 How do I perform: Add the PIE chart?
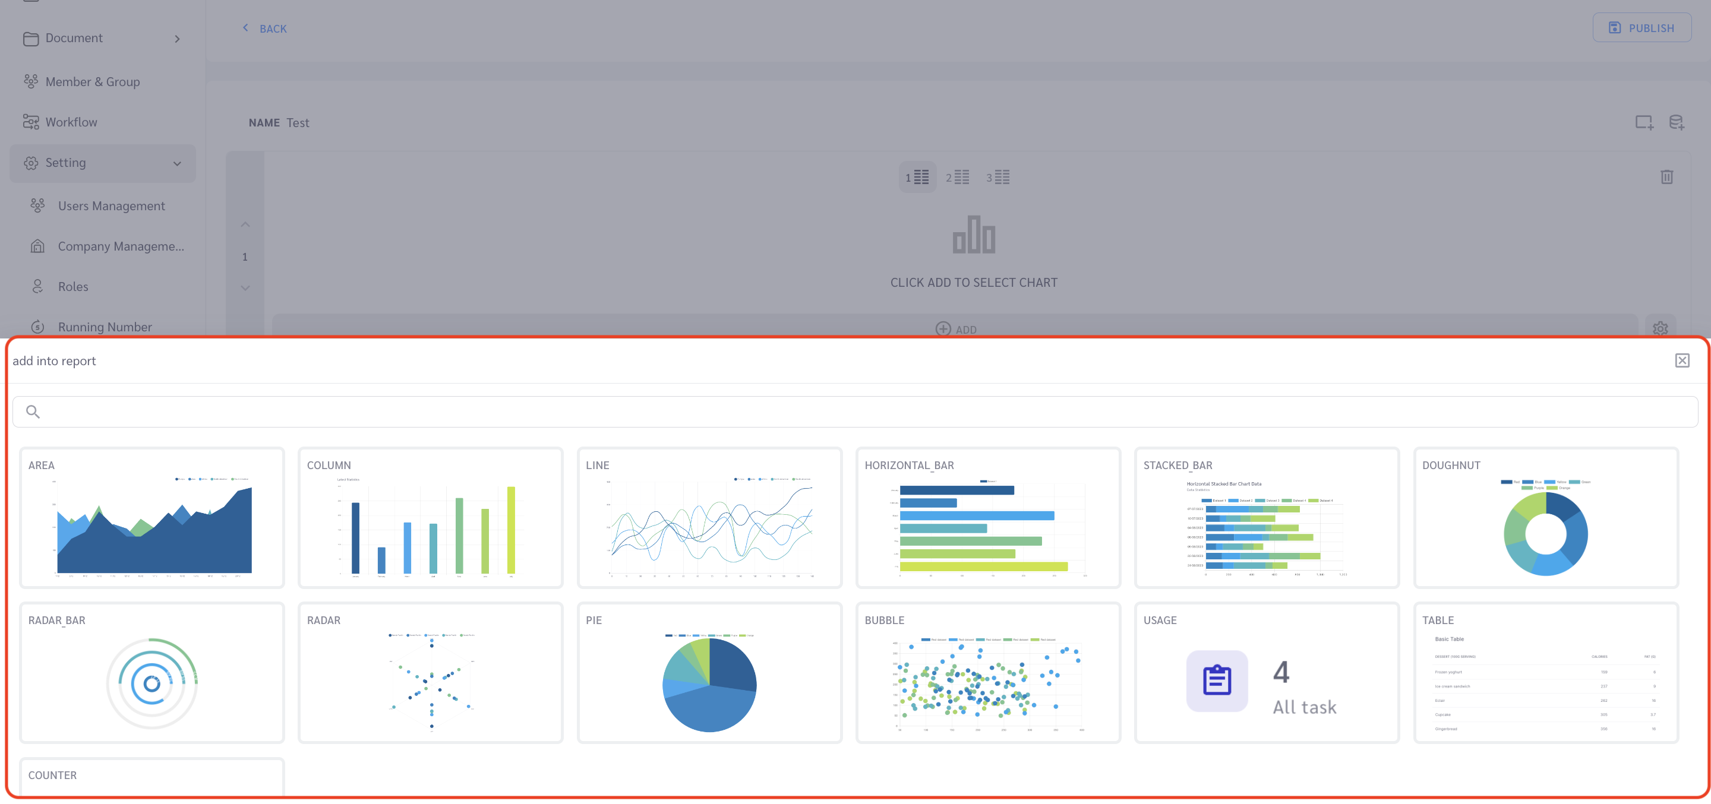709,673
